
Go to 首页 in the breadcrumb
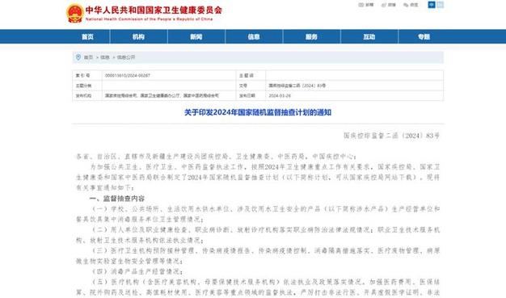click(88, 57)
